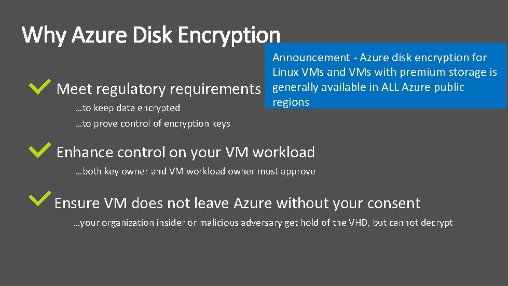Click the Meet regulatory requirements heading
The height and width of the screenshot is (286, 508).
(158, 89)
